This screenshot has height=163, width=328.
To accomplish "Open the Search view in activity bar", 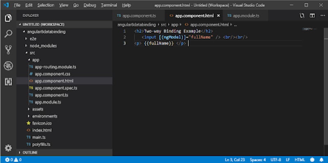I will tap(8, 34).
